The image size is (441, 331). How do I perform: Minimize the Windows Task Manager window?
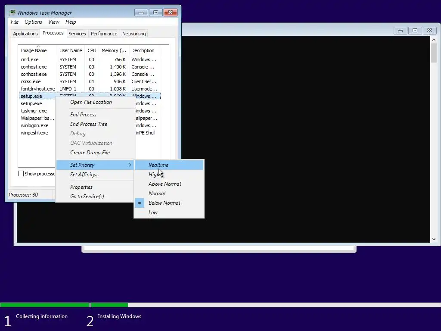tap(141, 12)
